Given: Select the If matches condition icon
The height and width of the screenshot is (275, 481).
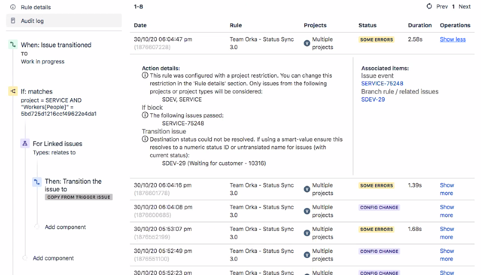Looking at the screenshot, I should point(13,91).
